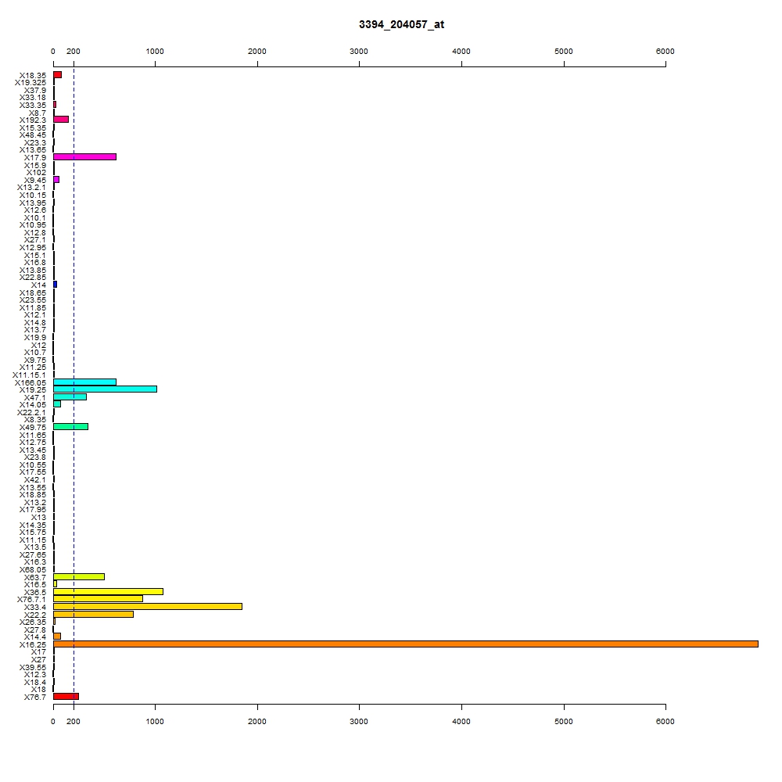This screenshot has height=782, width=782.
Task: Select the amber bar for X22.2
Action: (x=93, y=614)
